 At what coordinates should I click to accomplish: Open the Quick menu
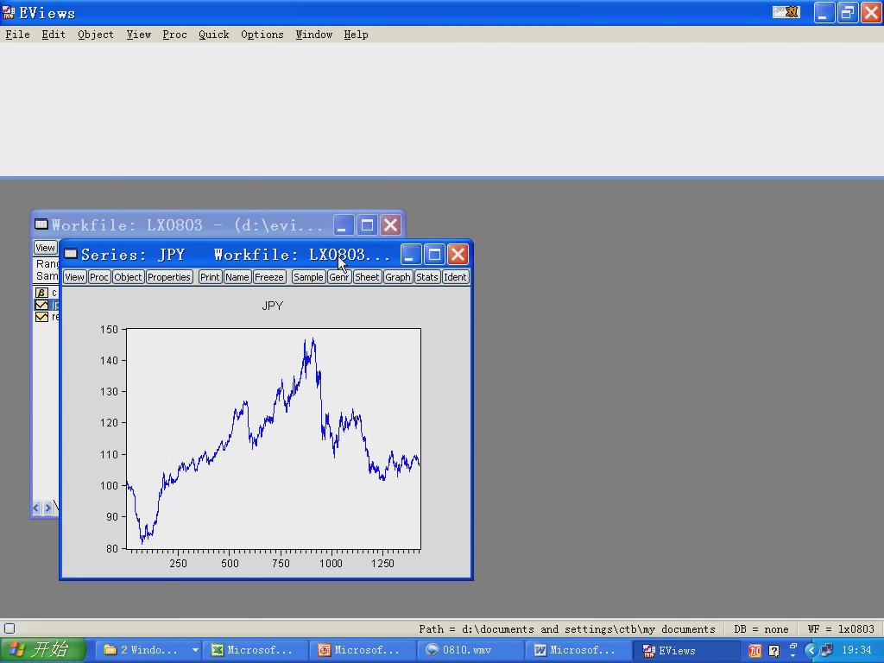[214, 35]
